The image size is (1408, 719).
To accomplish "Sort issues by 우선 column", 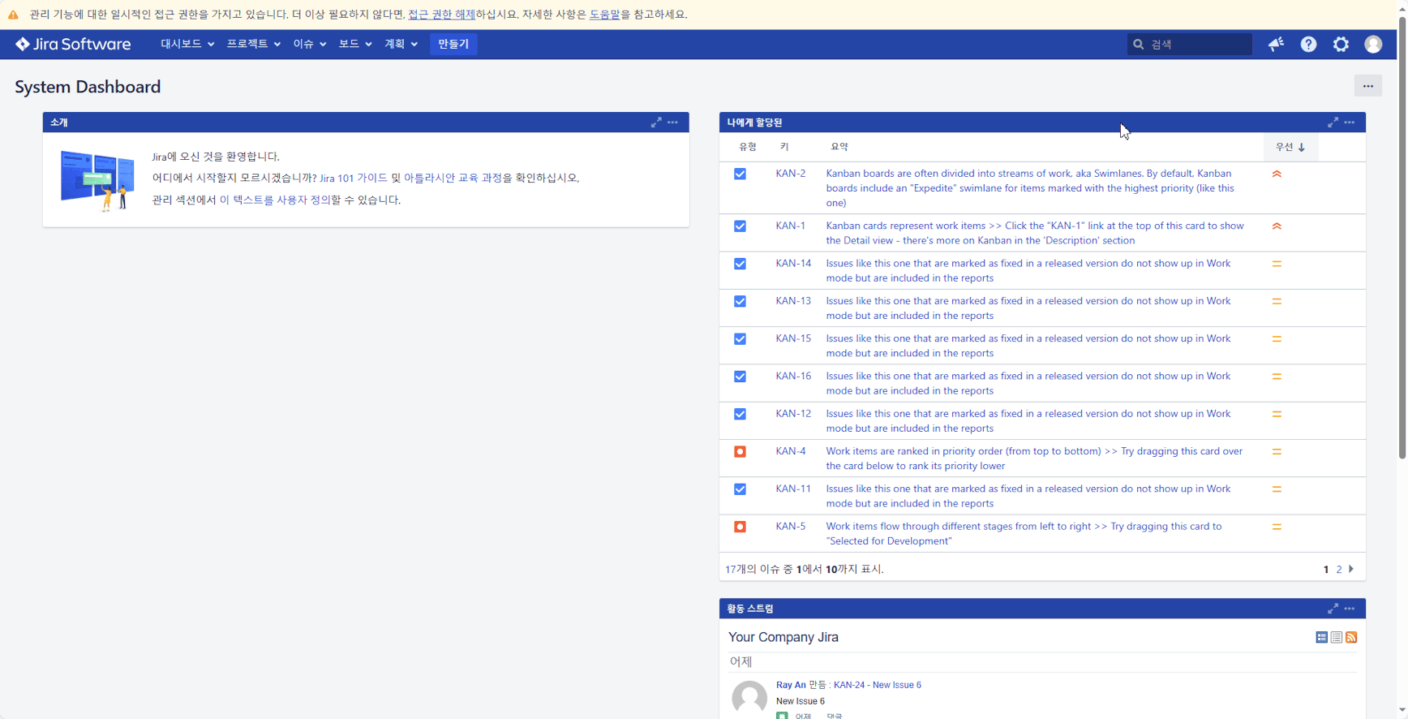I will (1290, 147).
